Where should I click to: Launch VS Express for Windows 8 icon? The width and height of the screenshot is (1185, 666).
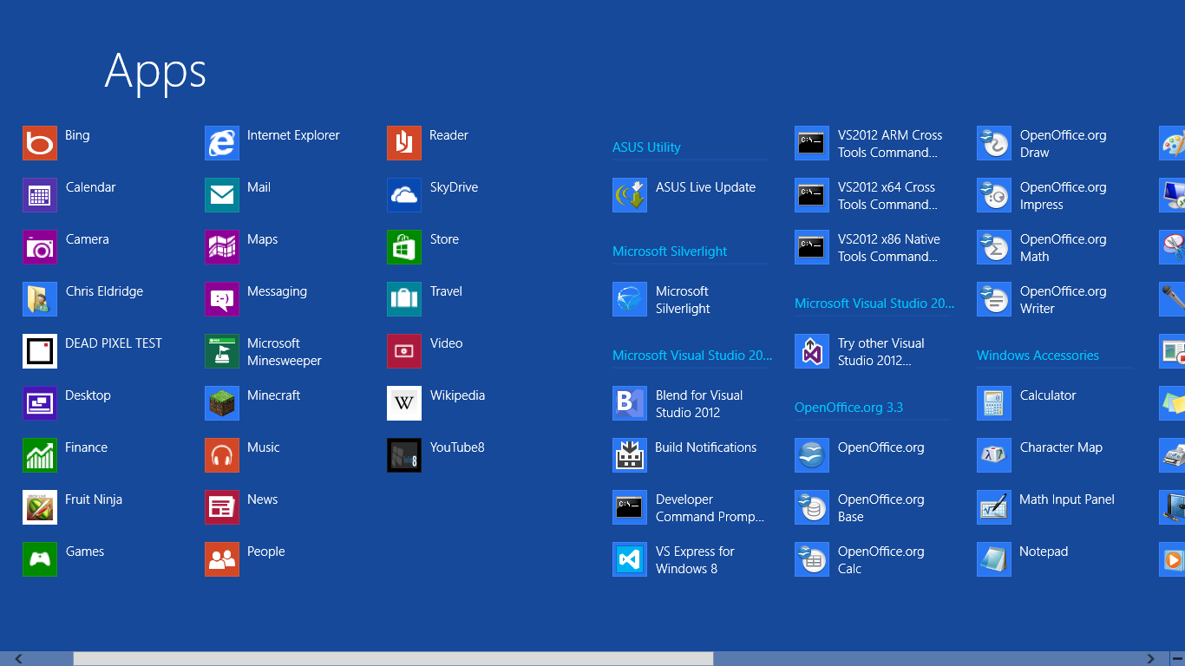[630, 559]
